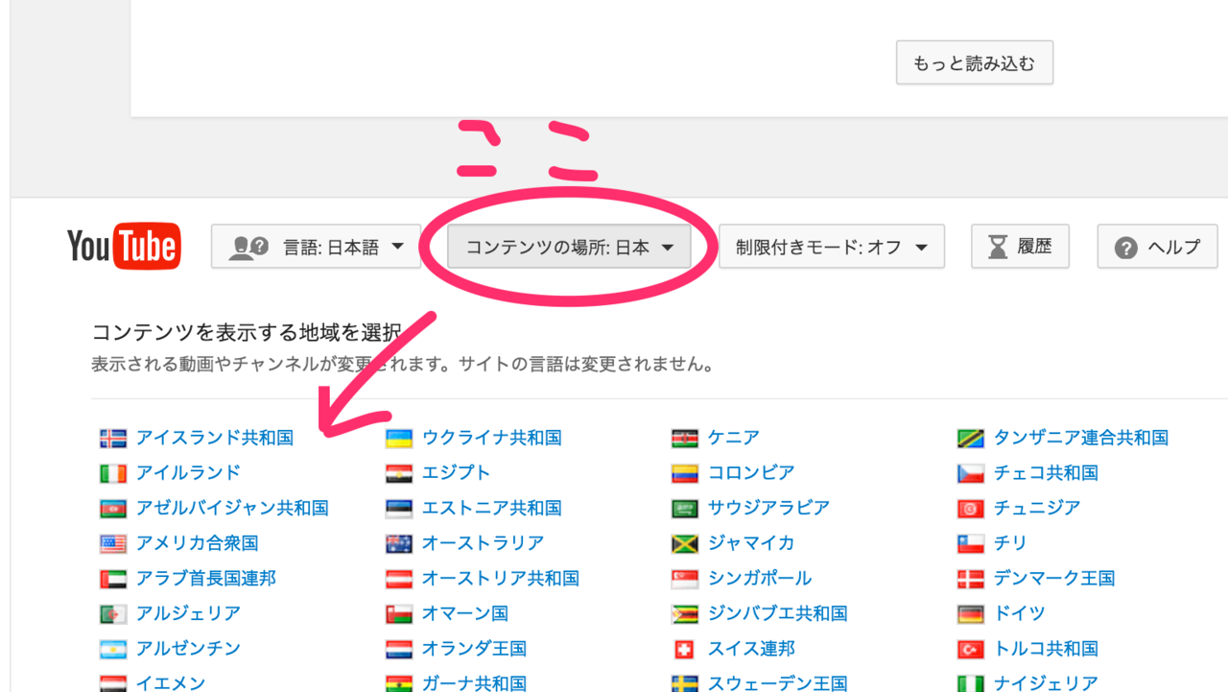Select チェコ共和国 link
Viewport: 1228px width, 692px height.
coord(1047,472)
